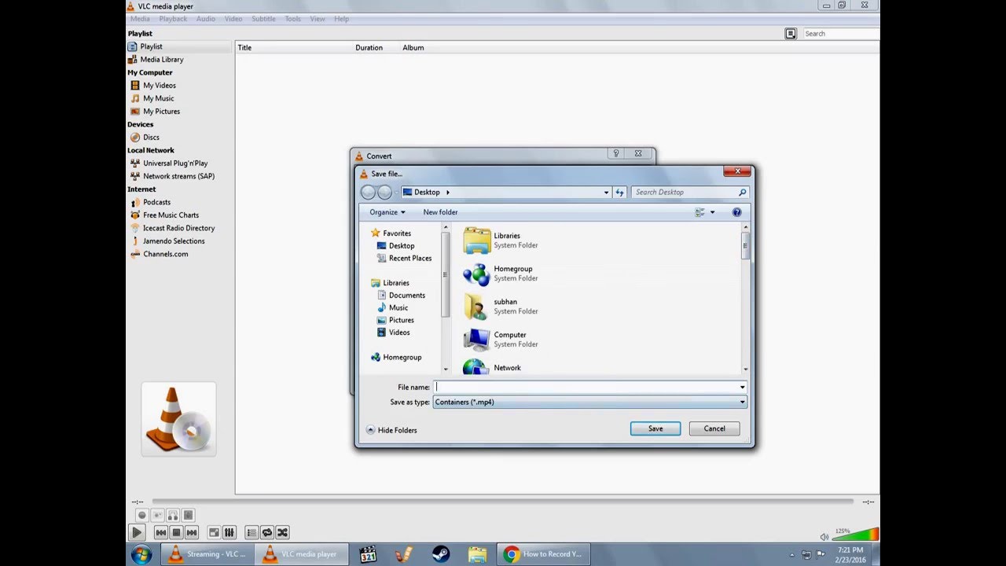Open the change view dropdown arrow
This screenshot has width=1006, height=566.
click(713, 212)
